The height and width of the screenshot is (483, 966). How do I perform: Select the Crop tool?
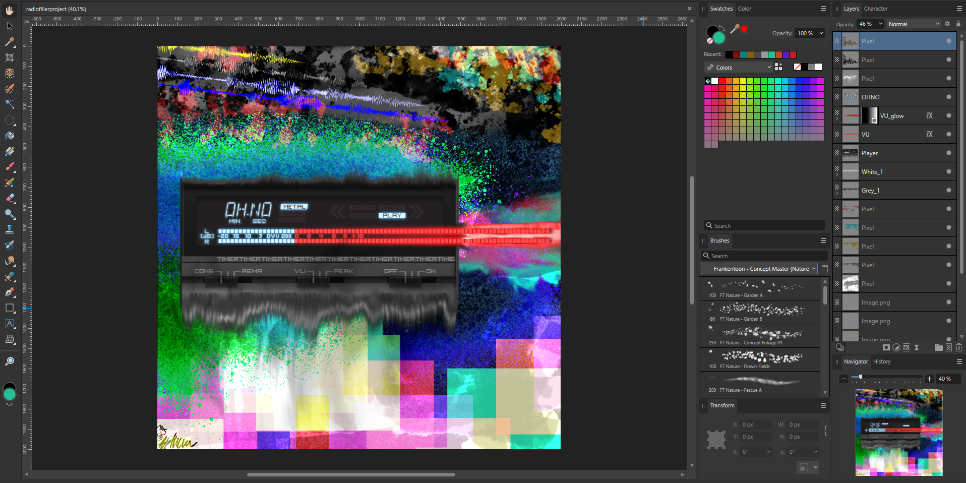(x=10, y=57)
